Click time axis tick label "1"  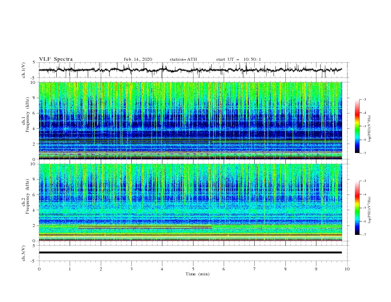click(x=70, y=269)
